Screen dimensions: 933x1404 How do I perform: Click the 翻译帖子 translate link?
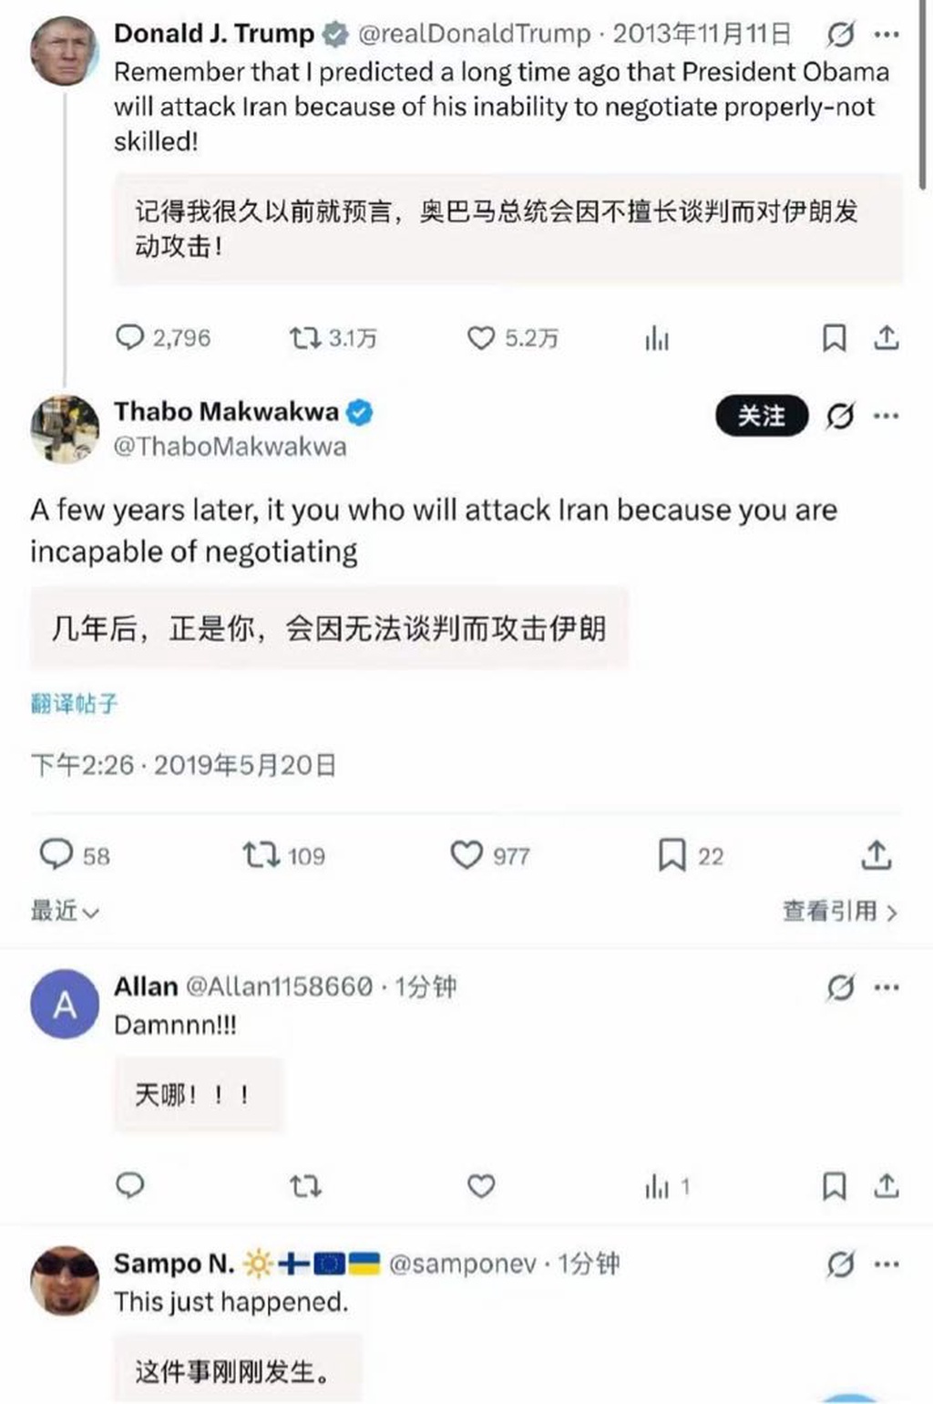(74, 703)
